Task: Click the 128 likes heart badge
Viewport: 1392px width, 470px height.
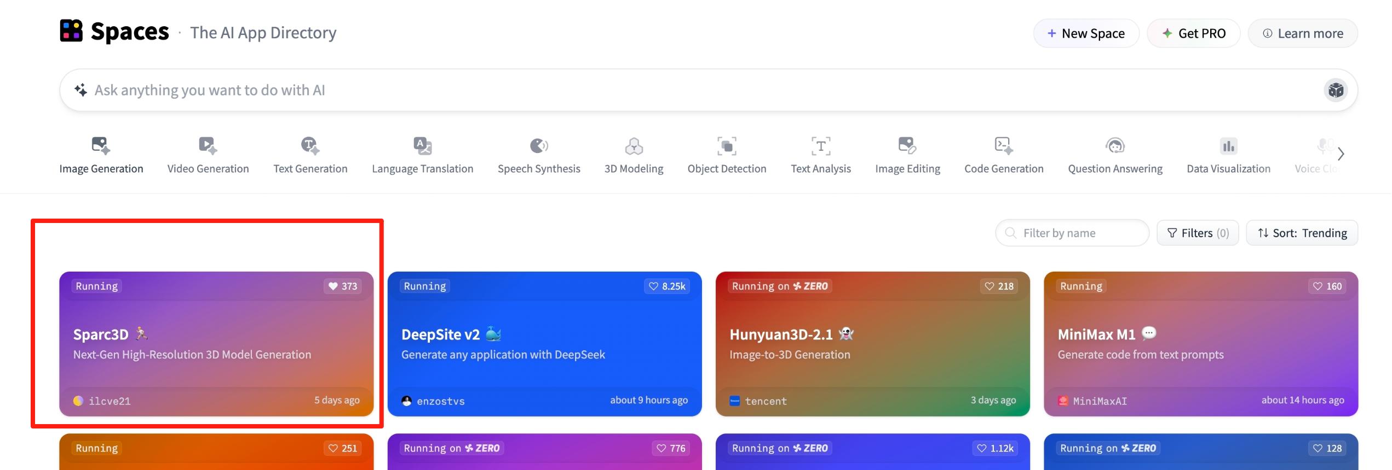Action: pyautogui.click(x=1327, y=448)
